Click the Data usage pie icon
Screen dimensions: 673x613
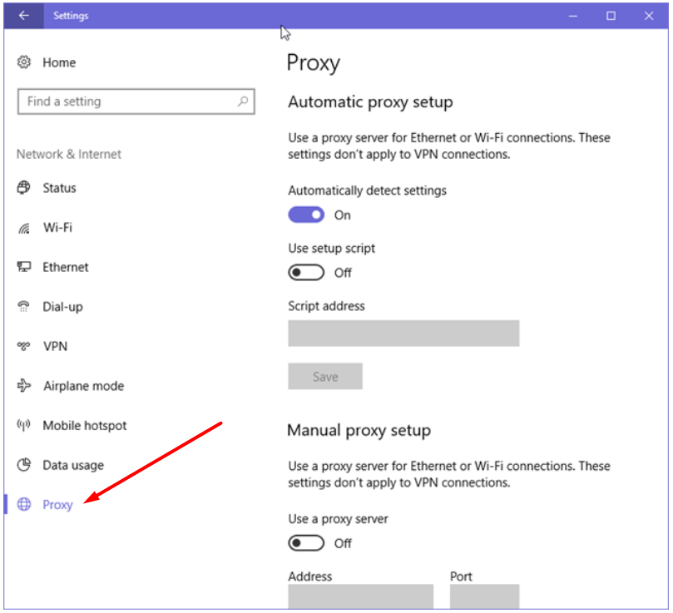(x=24, y=464)
